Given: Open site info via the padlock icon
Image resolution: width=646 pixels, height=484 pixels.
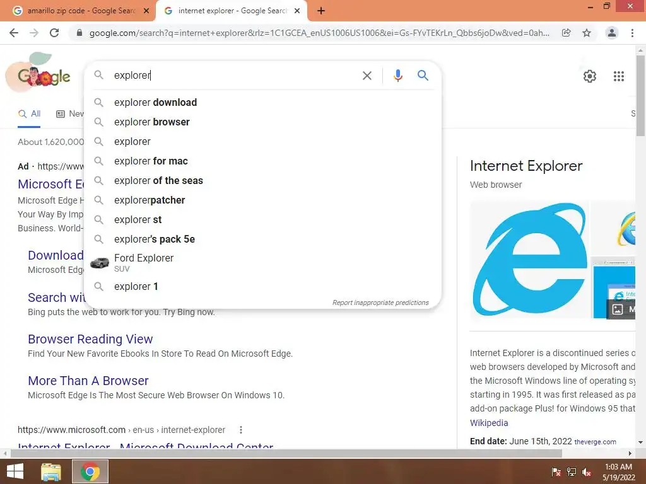Looking at the screenshot, I should point(79,33).
